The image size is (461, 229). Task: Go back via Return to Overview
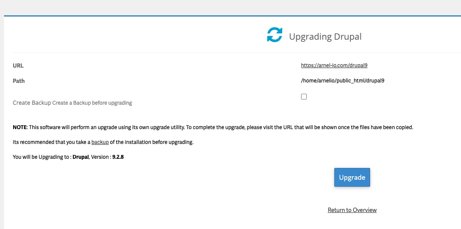pyautogui.click(x=352, y=210)
